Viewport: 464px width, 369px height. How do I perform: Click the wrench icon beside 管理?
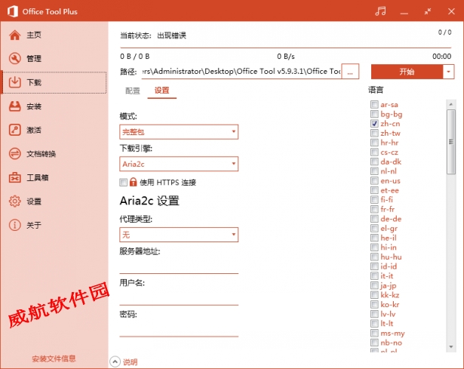(x=15, y=59)
